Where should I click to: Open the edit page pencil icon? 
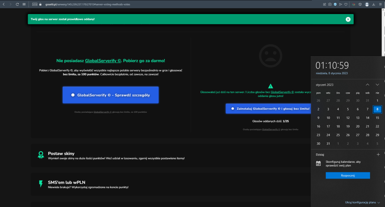tap(324, 4)
